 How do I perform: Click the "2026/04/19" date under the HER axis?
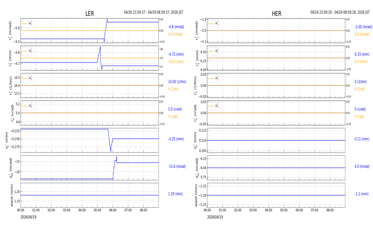coord(215,217)
